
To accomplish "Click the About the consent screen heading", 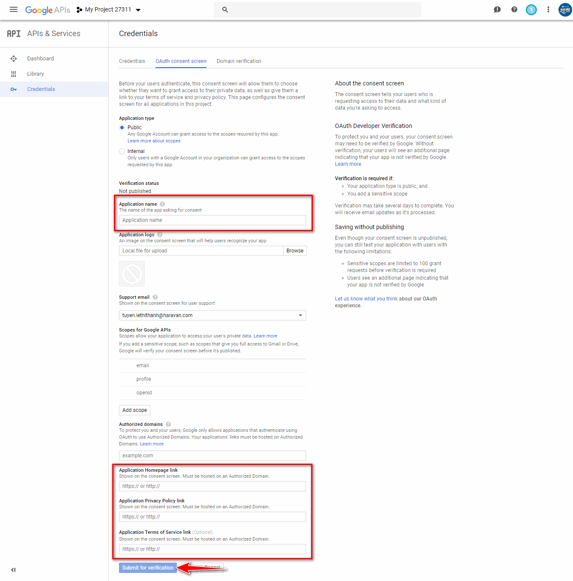I will pyautogui.click(x=369, y=83).
